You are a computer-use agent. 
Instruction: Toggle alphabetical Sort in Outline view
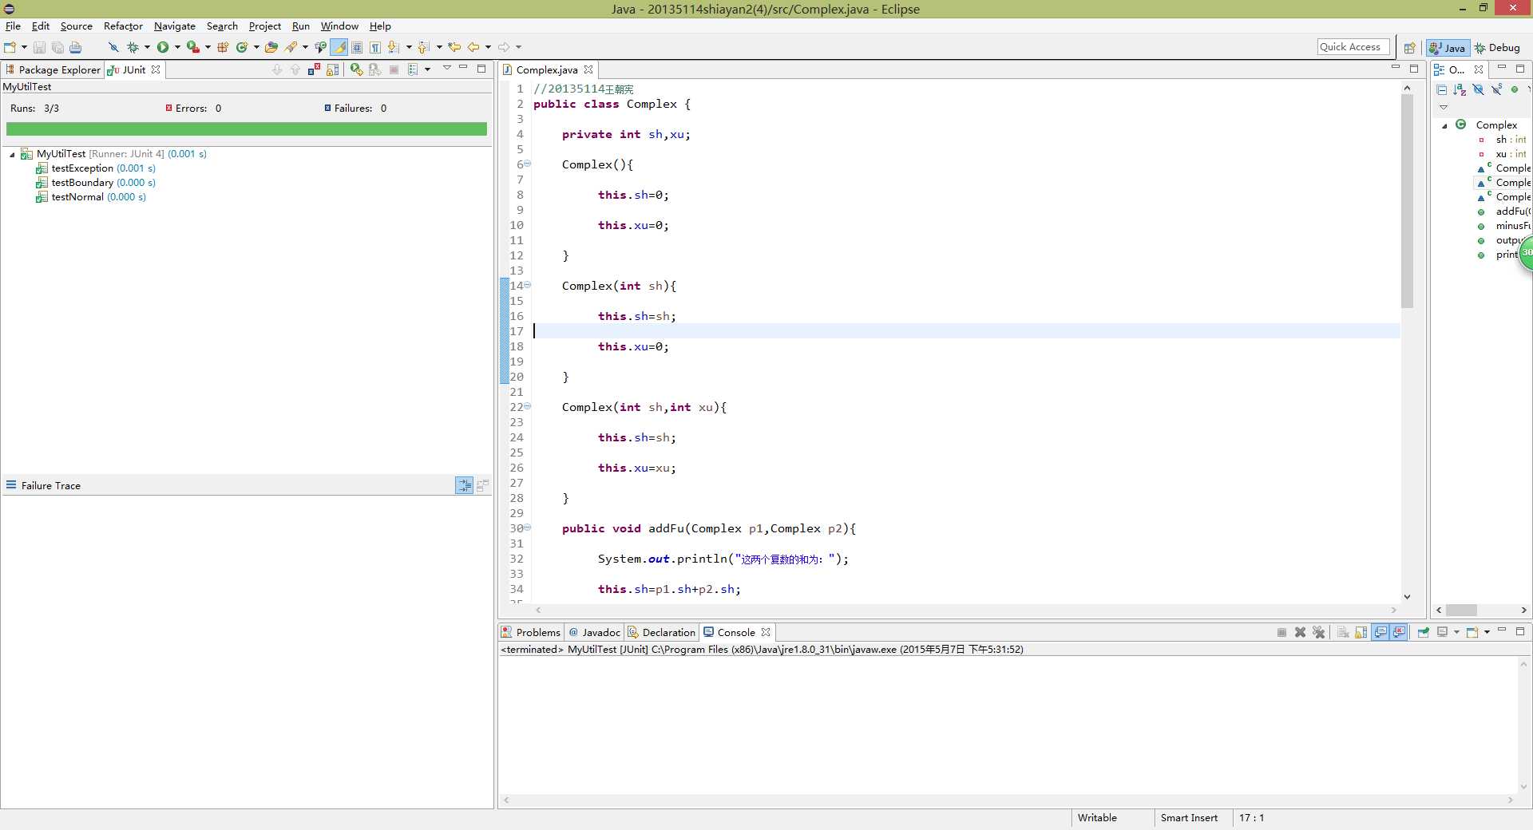coord(1460,89)
